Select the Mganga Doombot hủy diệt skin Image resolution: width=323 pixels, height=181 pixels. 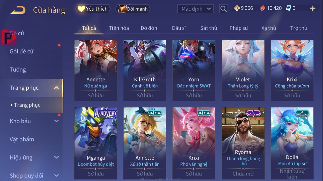(96, 143)
